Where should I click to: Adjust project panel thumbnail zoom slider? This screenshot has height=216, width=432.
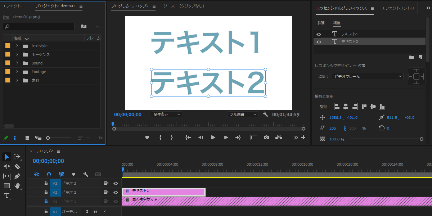pos(48,138)
